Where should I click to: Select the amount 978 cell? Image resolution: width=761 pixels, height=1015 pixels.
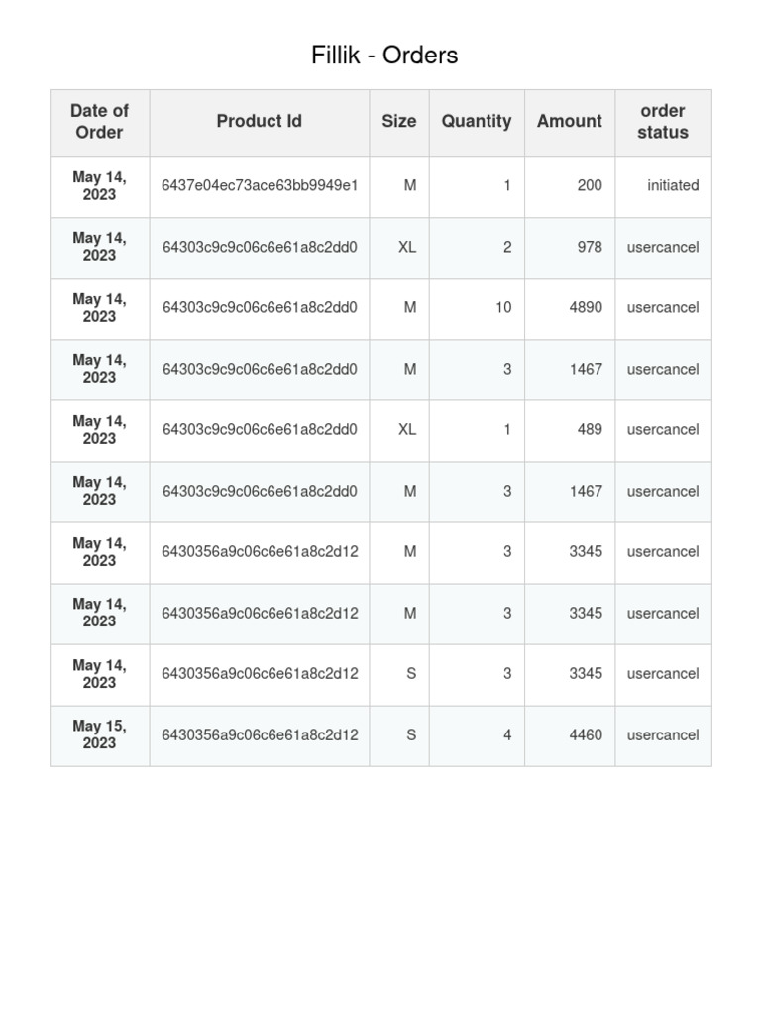click(x=570, y=247)
